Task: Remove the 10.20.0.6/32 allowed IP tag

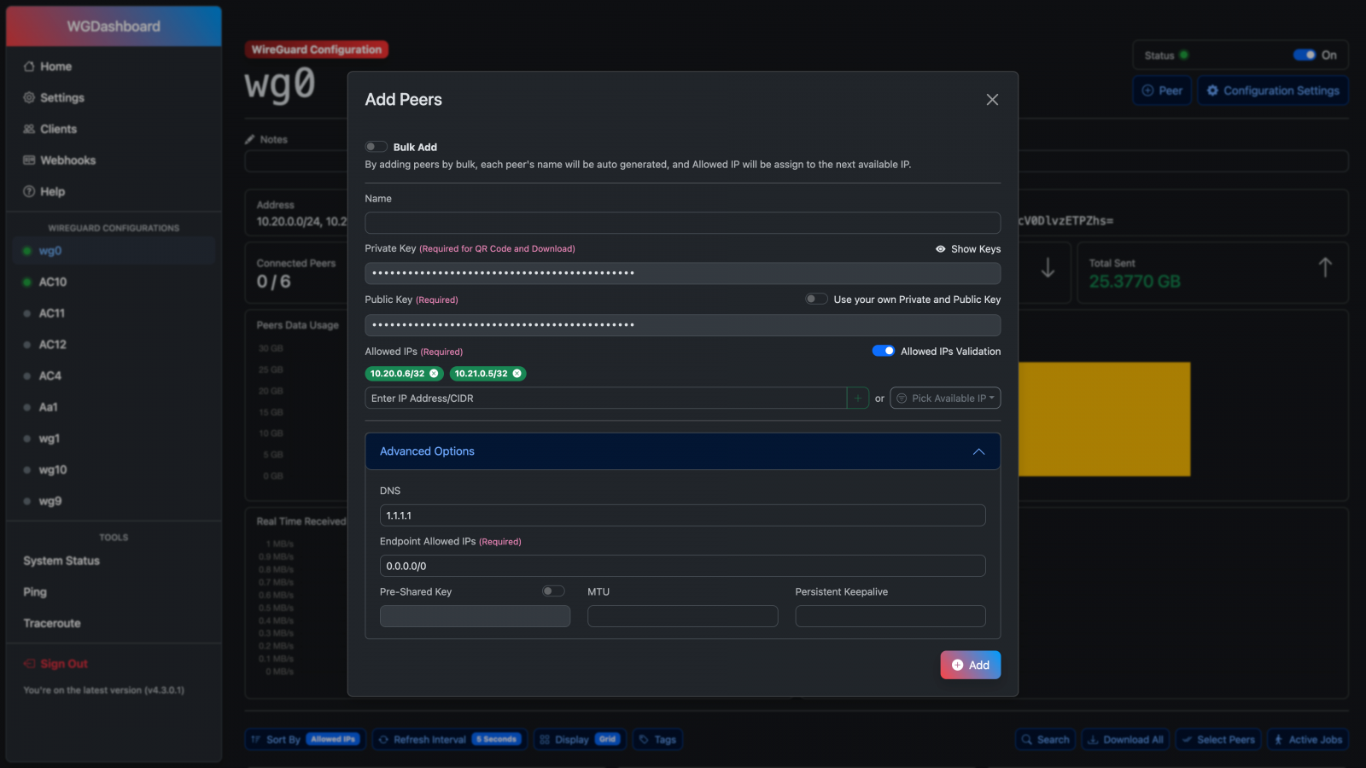Action: click(434, 374)
